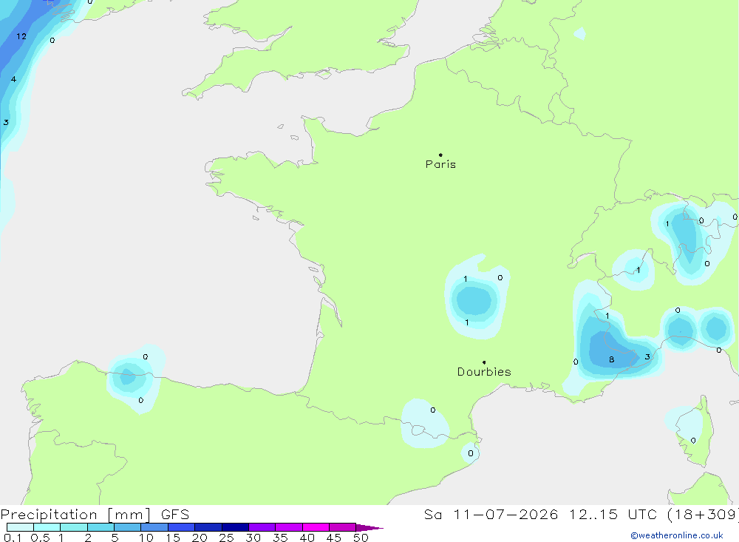The image size is (739, 542).
Task: Click the Dourbies city label
Action: (484, 372)
